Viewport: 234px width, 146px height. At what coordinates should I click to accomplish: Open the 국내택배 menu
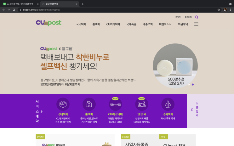(81, 24)
